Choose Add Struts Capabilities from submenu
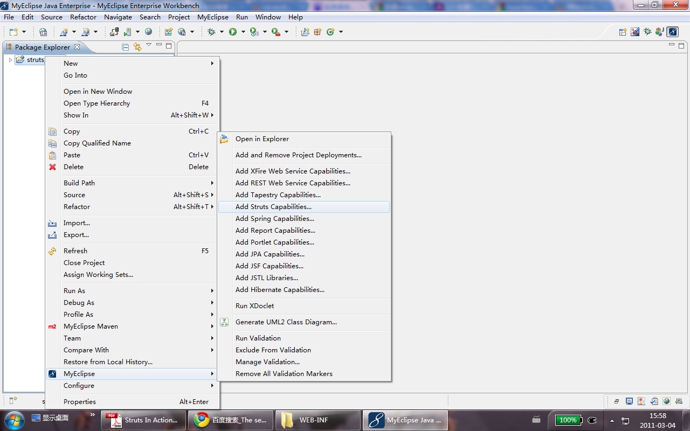 coord(273,207)
